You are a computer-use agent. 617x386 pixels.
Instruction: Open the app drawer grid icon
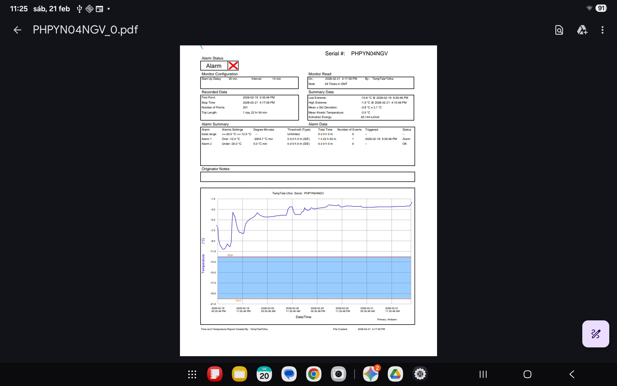point(192,374)
